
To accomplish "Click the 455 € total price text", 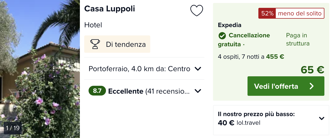I will click(275, 57).
